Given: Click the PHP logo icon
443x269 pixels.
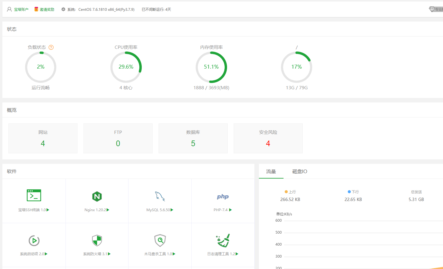Looking at the screenshot, I should [223, 197].
